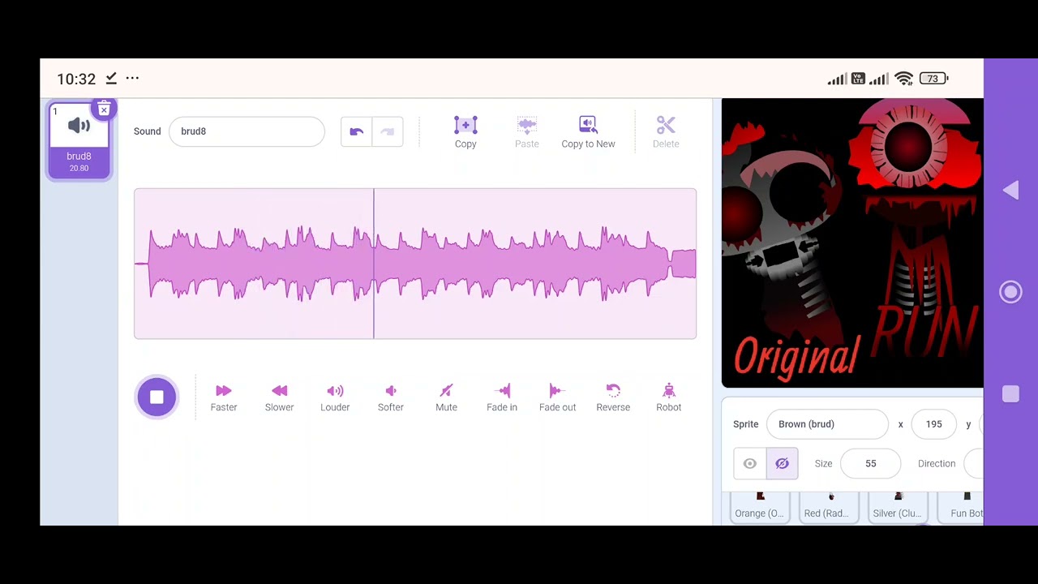Tap the status bar three dots

tap(132, 78)
